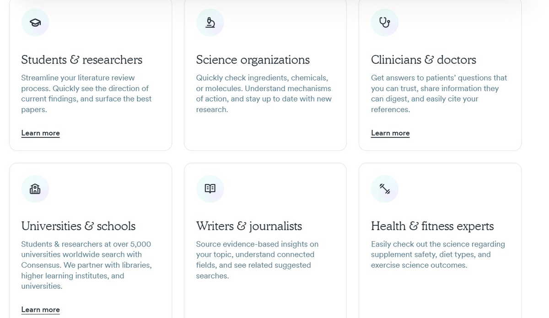
Task: Click the Universities & schools heading
Action: [x=78, y=226]
